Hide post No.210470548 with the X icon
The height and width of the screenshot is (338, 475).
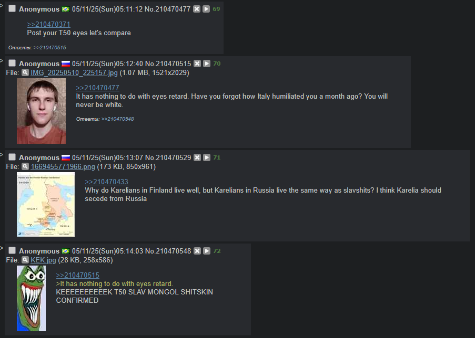point(197,251)
